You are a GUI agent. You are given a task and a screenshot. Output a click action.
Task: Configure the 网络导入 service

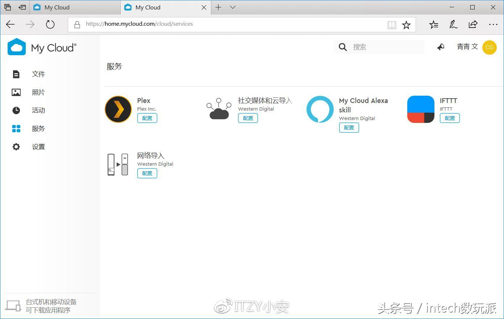[147, 173]
